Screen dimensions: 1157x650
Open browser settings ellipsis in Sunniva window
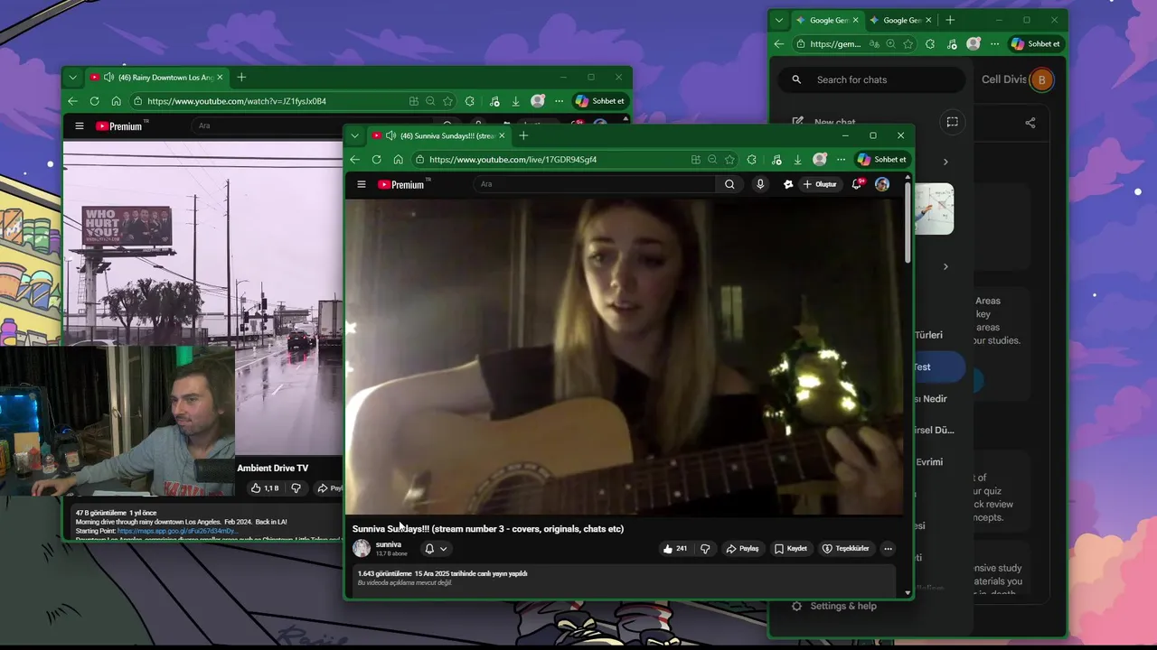pyautogui.click(x=841, y=160)
